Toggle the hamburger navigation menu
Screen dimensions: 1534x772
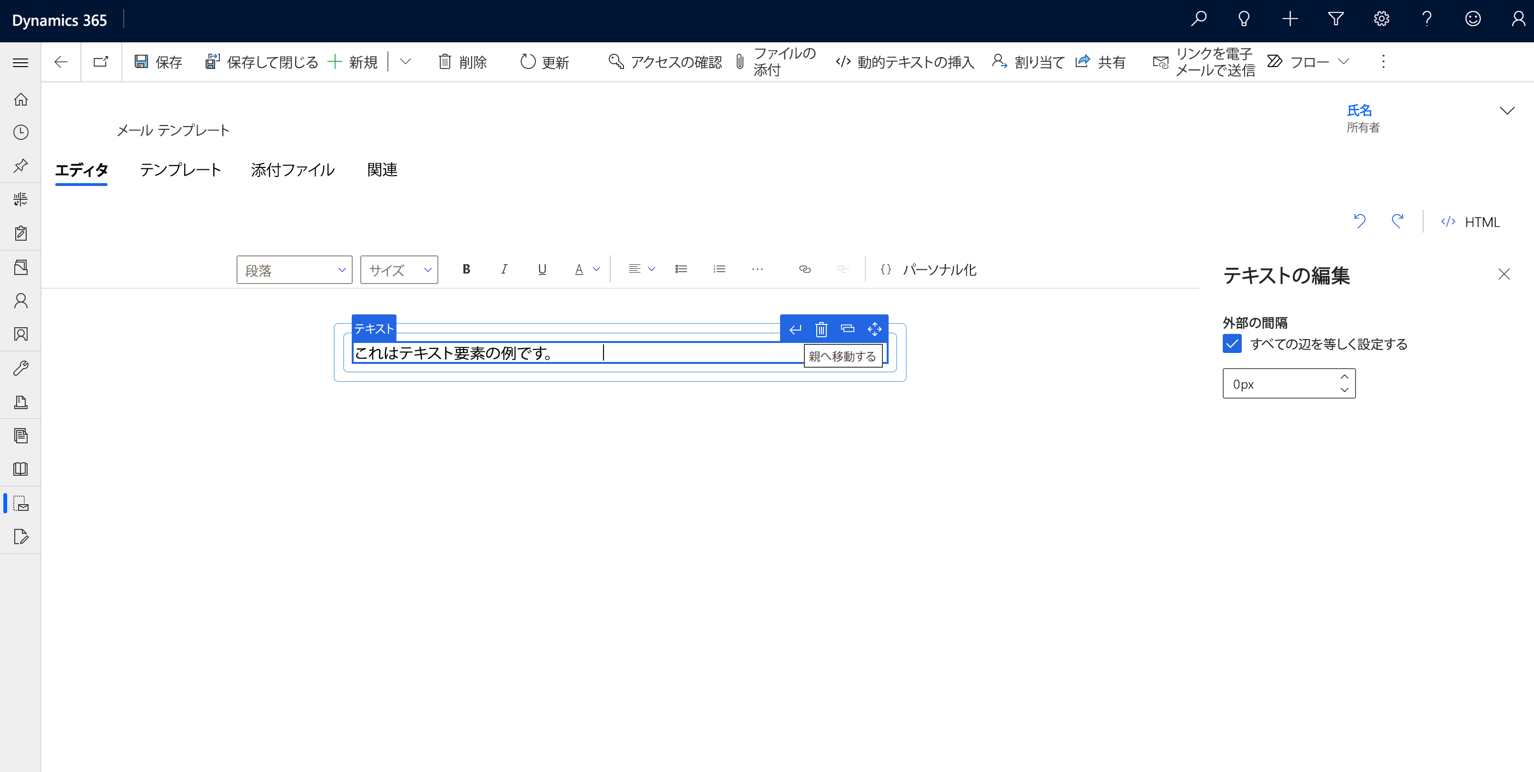click(21, 62)
